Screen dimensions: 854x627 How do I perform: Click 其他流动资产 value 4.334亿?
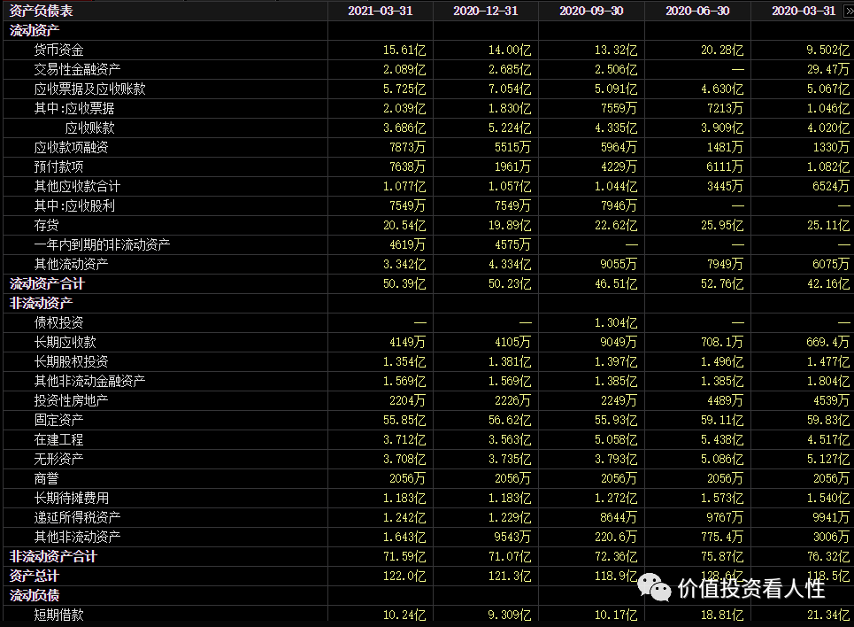click(509, 265)
